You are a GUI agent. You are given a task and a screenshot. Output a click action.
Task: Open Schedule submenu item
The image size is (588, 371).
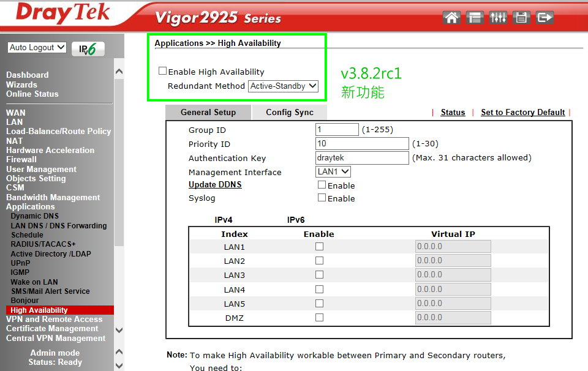(x=27, y=235)
